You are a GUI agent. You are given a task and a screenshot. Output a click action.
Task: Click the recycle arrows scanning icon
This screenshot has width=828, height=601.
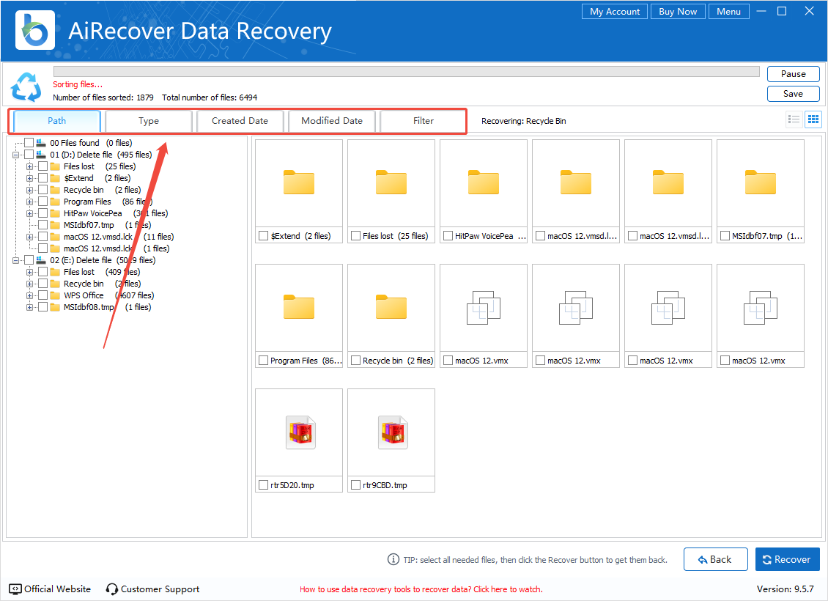26,87
